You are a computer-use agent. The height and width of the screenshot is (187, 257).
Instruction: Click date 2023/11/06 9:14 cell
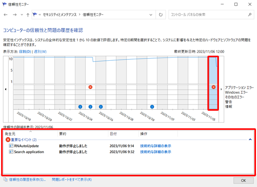(x=122, y=146)
